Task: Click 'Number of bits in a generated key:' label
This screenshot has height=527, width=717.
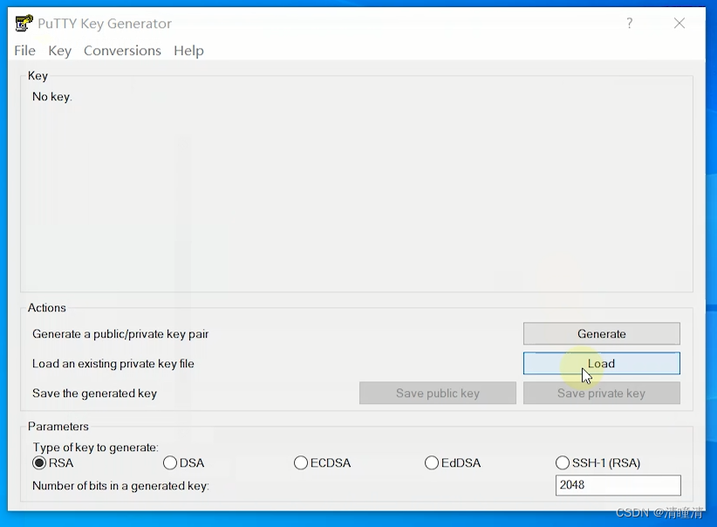Action: pyautogui.click(x=120, y=485)
